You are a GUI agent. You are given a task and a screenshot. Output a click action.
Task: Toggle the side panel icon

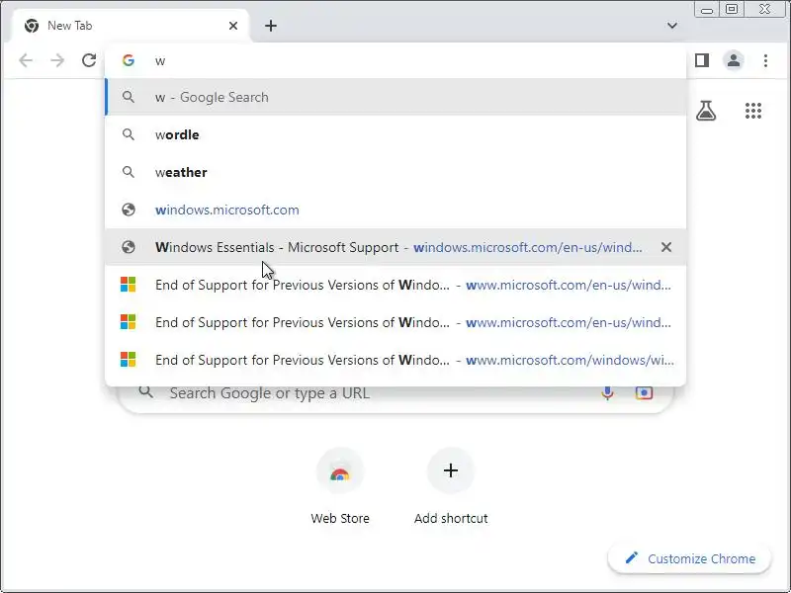[x=702, y=60]
